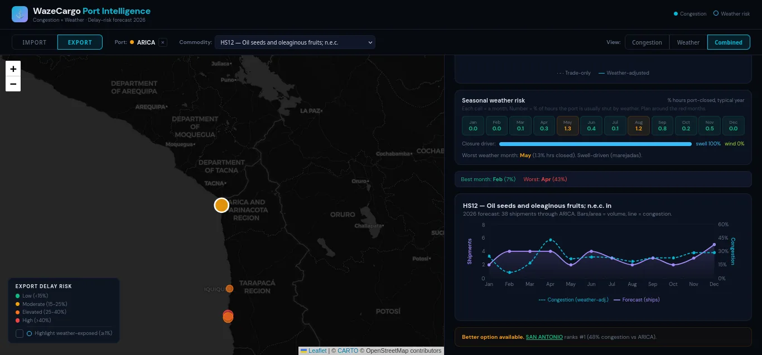The width and height of the screenshot is (762, 355).
Task: Toggle Congestion (weather-adj.) chart legend
Action: click(x=573, y=300)
